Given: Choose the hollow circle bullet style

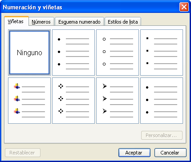Looking at the screenshot, I should (118, 53).
